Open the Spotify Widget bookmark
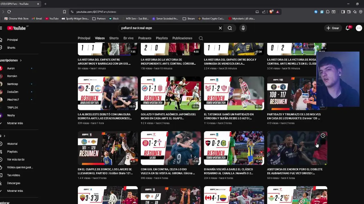 pos(75,19)
